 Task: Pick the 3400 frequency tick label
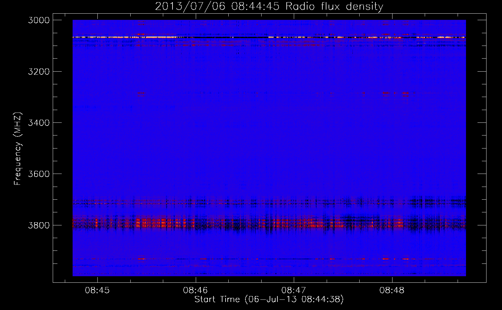(x=39, y=123)
